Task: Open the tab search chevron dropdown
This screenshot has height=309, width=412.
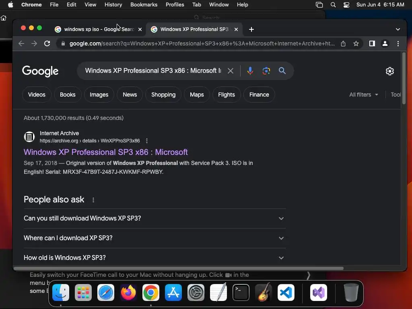Action: [398, 29]
